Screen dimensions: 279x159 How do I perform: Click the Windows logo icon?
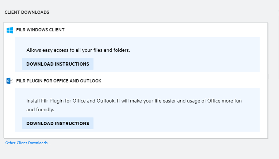point(10,30)
